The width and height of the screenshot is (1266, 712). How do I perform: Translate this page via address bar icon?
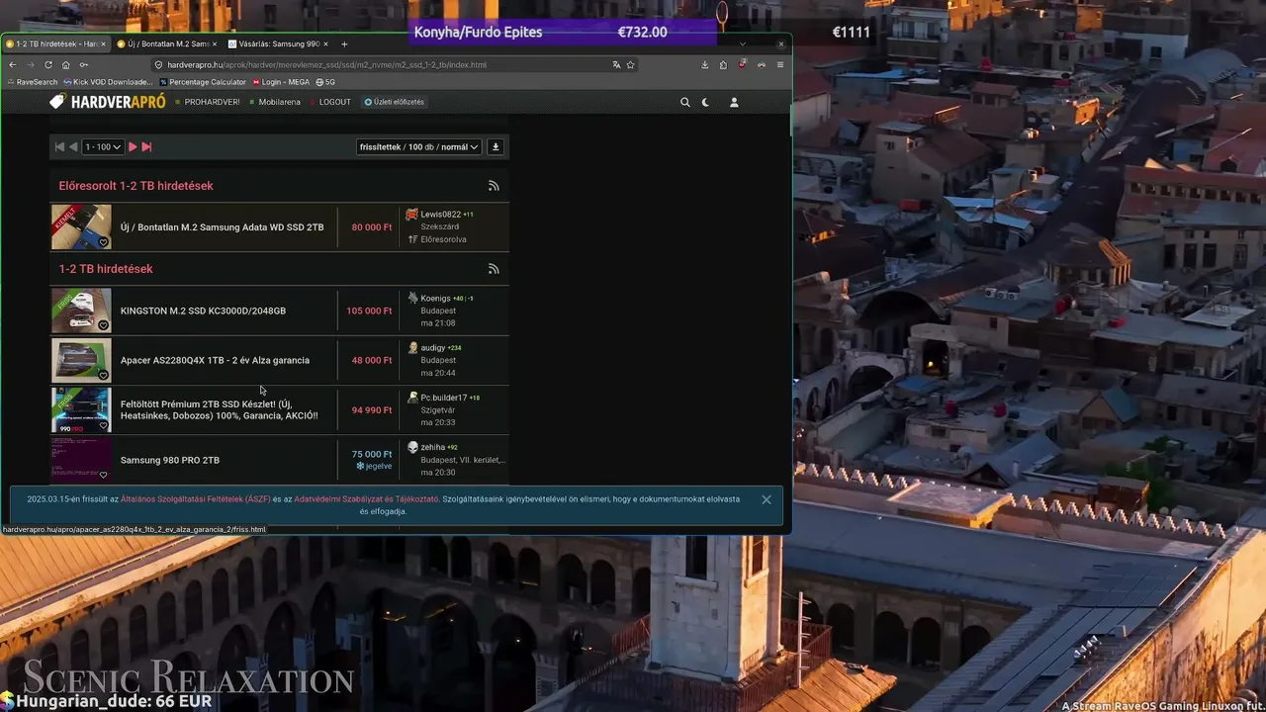coord(616,64)
